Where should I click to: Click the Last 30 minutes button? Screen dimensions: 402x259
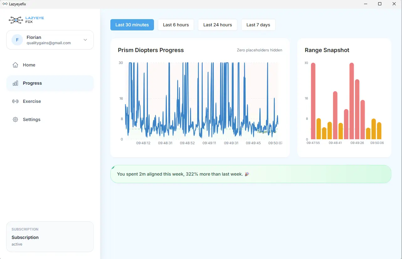point(132,25)
